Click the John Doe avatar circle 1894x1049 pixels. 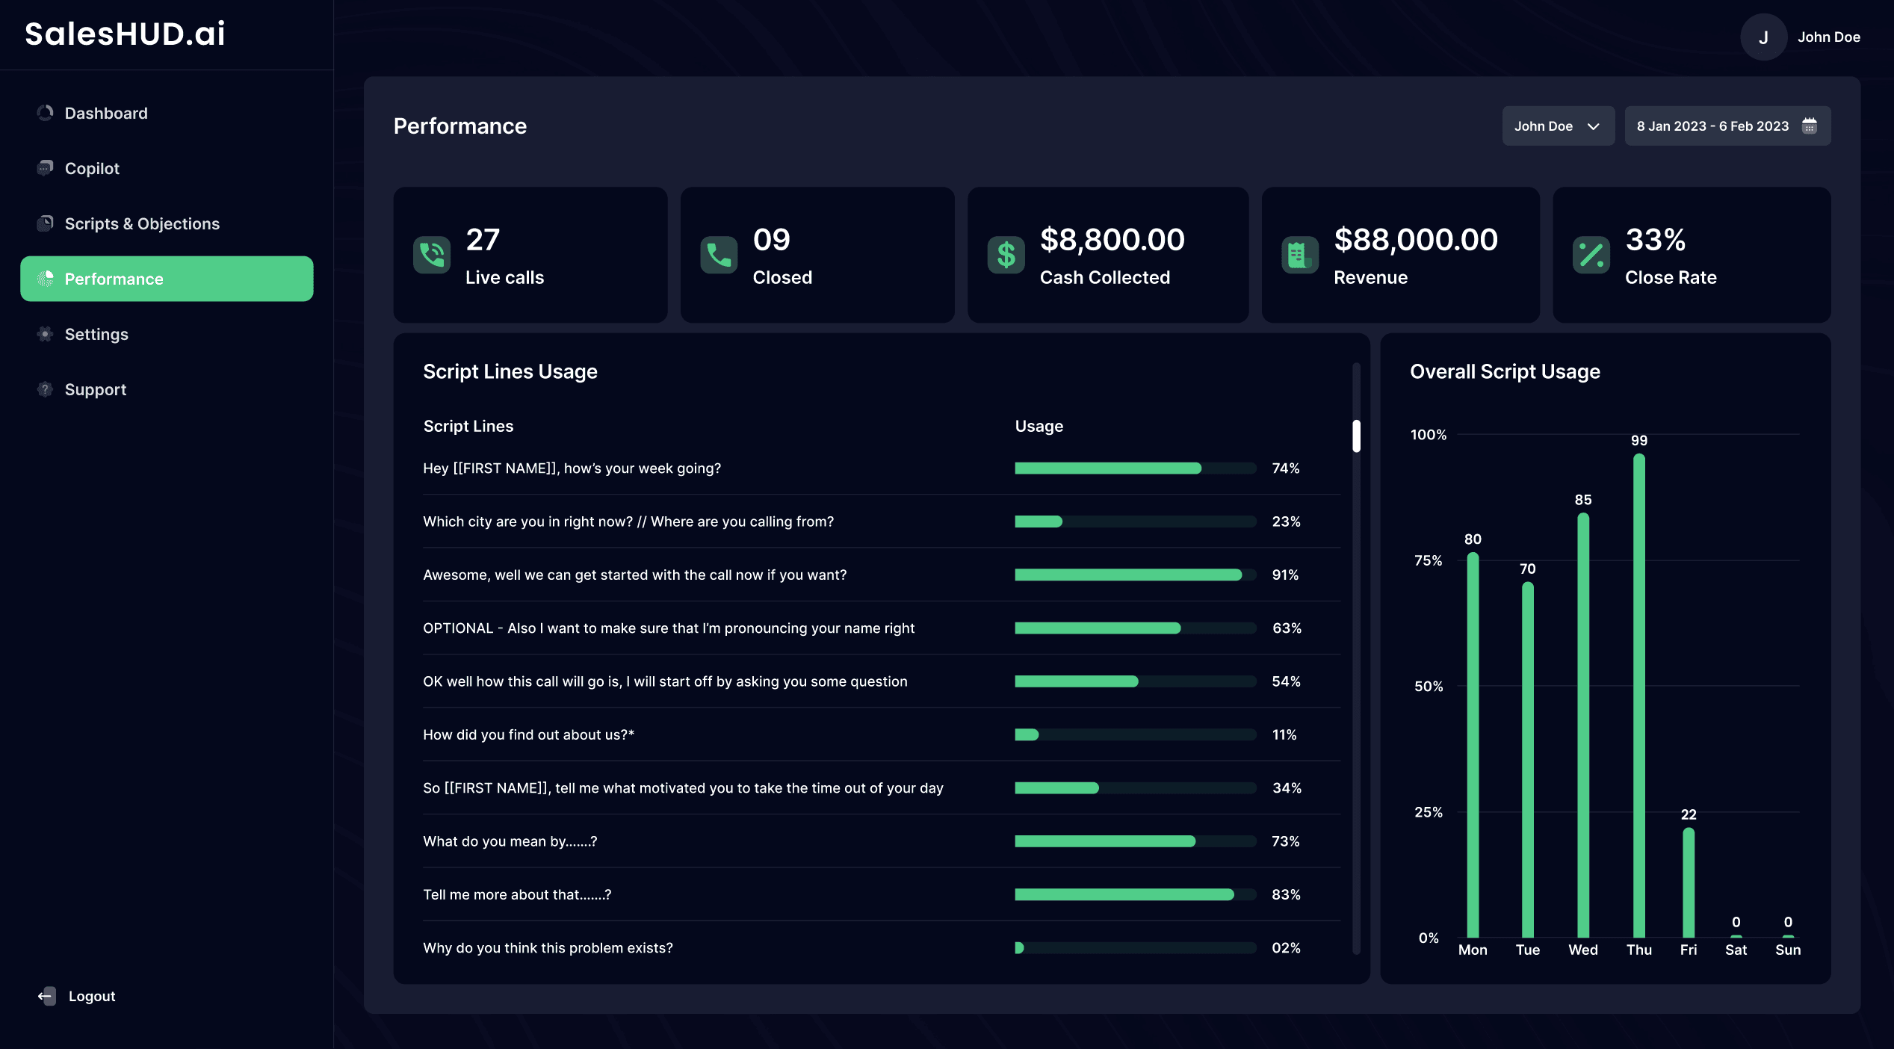(x=1763, y=37)
